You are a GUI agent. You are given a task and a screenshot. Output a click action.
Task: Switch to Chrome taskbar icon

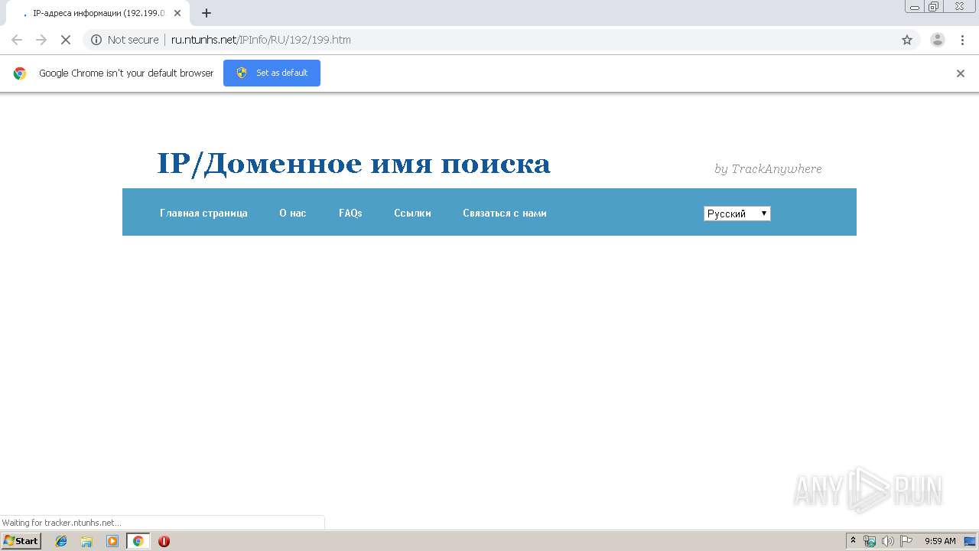click(138, 541)
